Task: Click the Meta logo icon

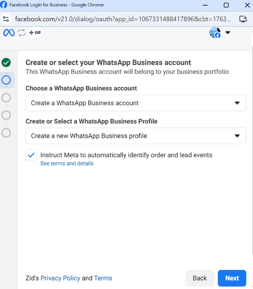Action: click(9, 33)
